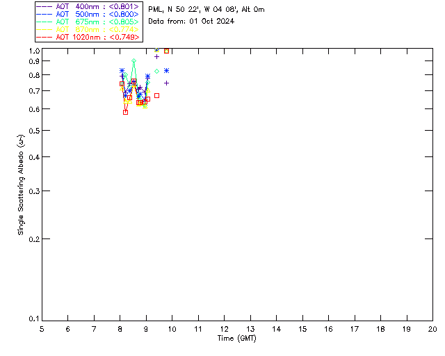Click the x-axis tick label '11'

pyautogui.click(x=198, y=329)
